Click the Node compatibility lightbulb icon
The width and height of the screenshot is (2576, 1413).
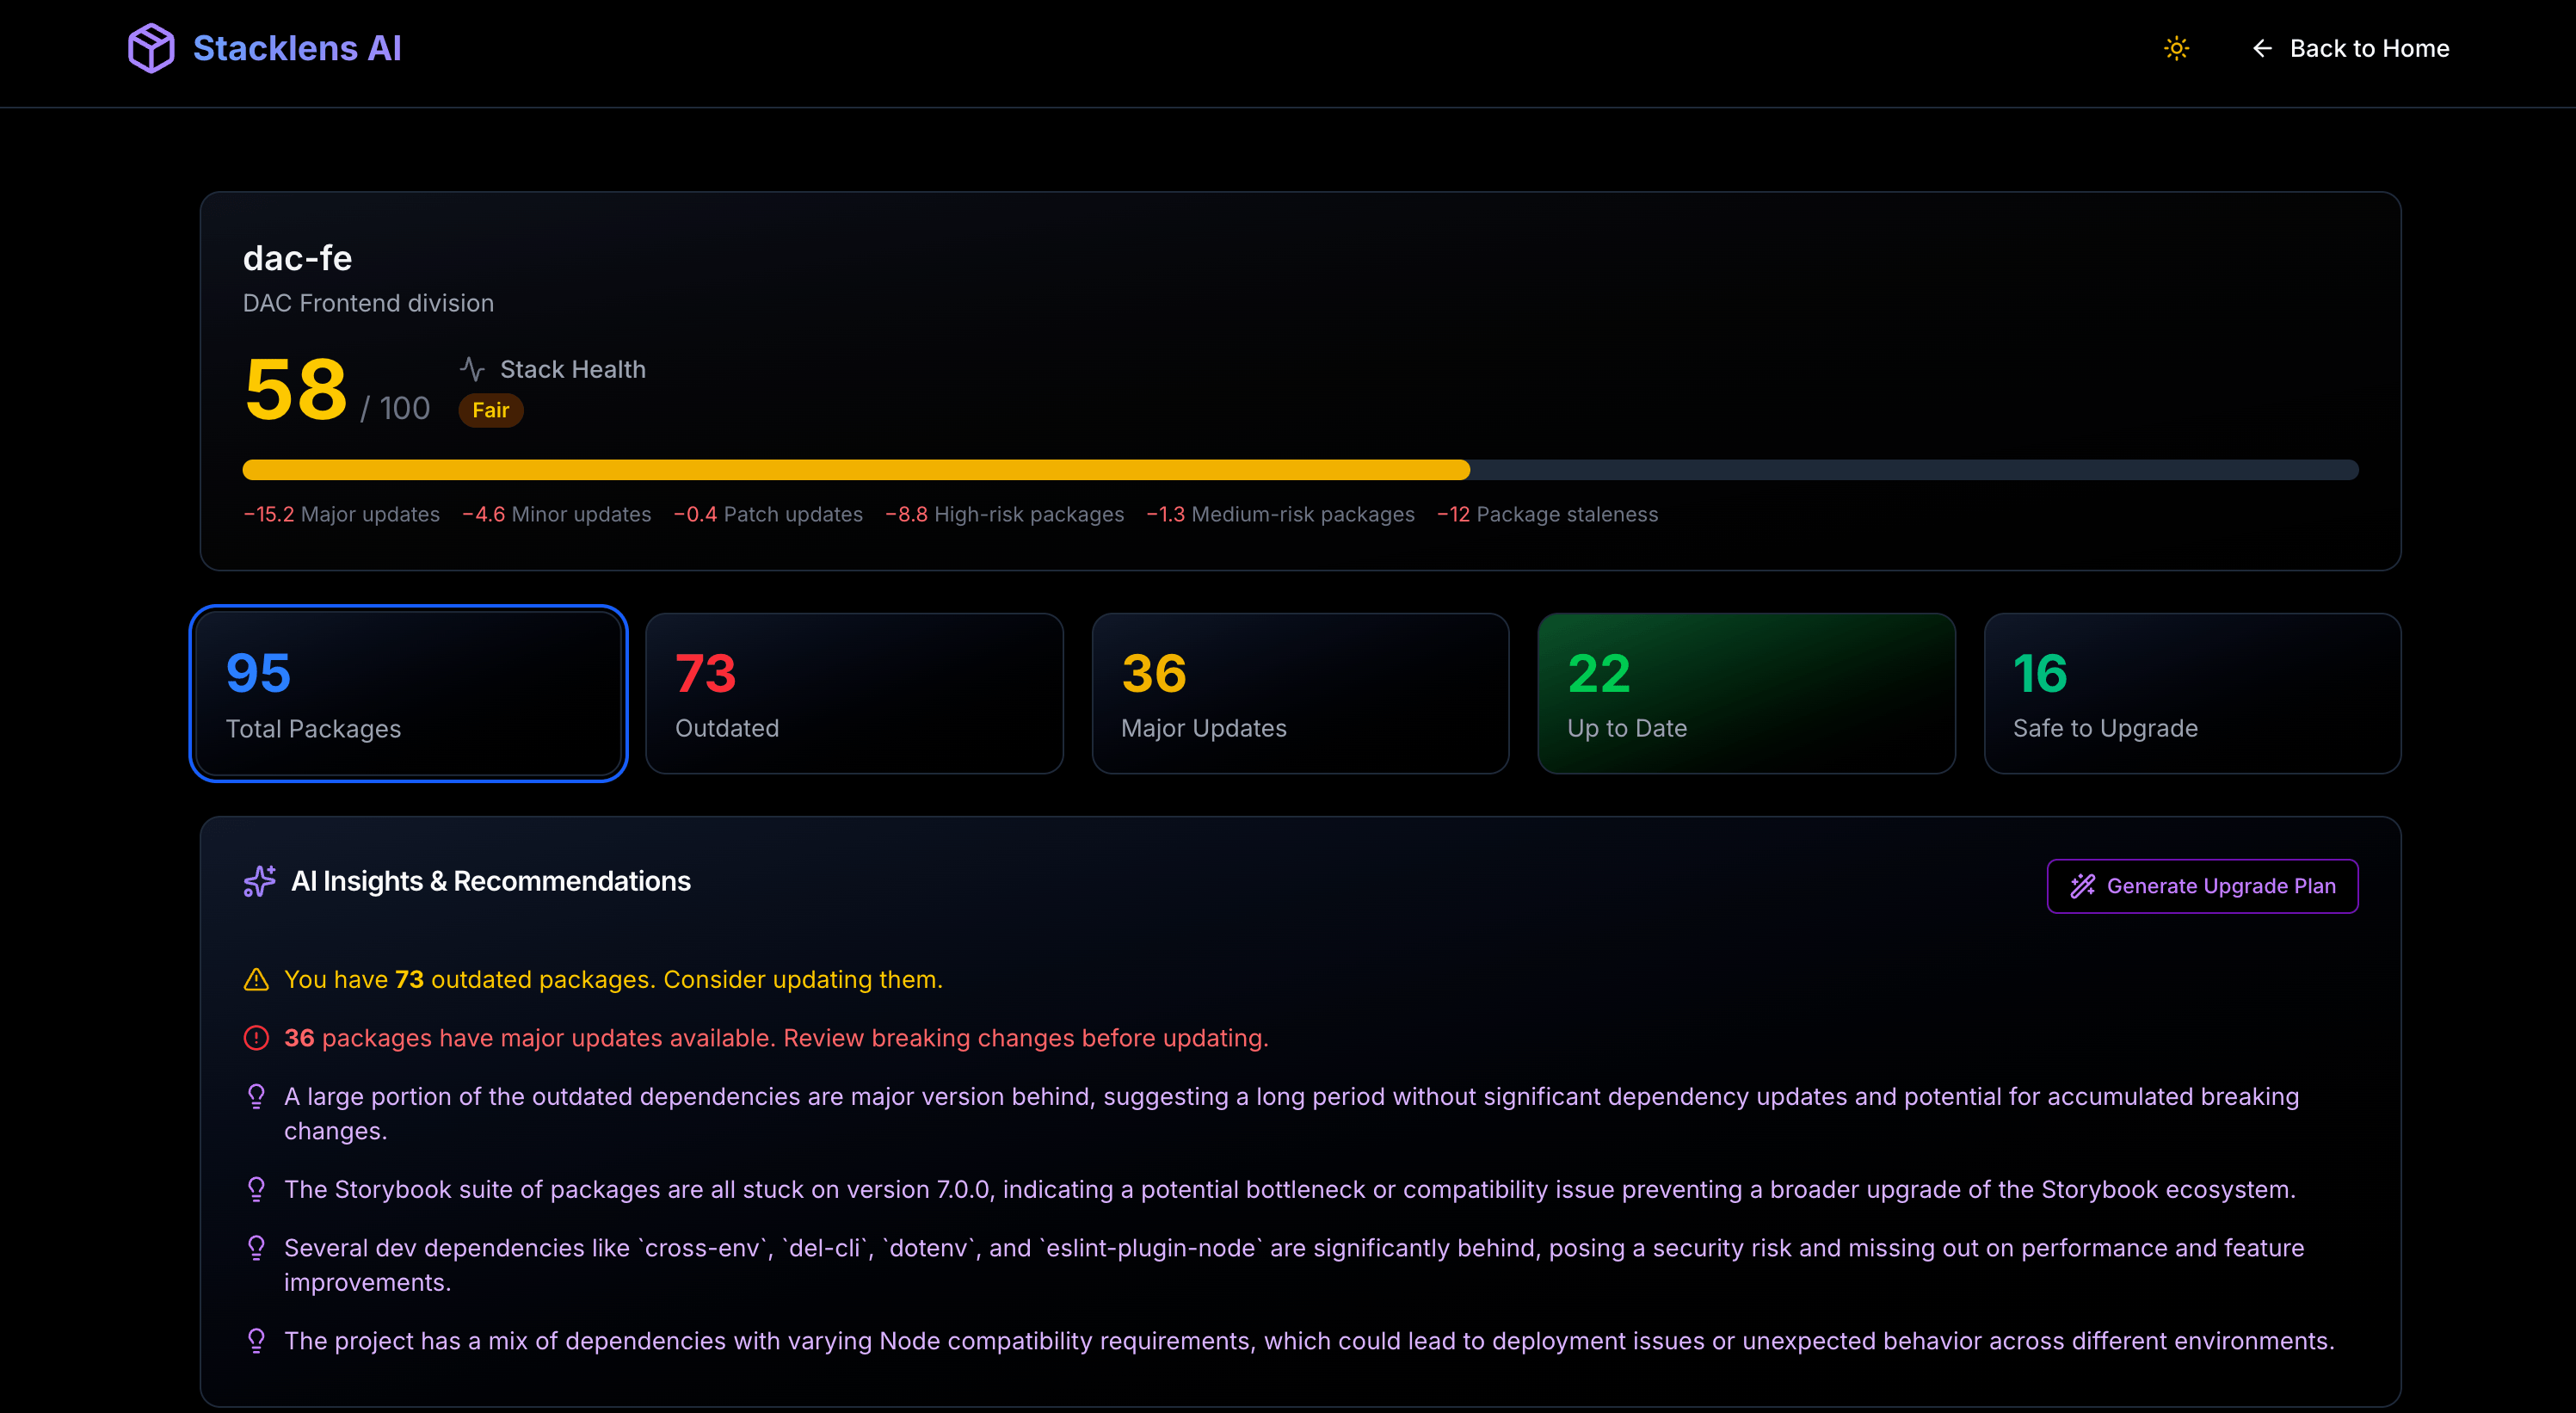(x=256, y=1341)
